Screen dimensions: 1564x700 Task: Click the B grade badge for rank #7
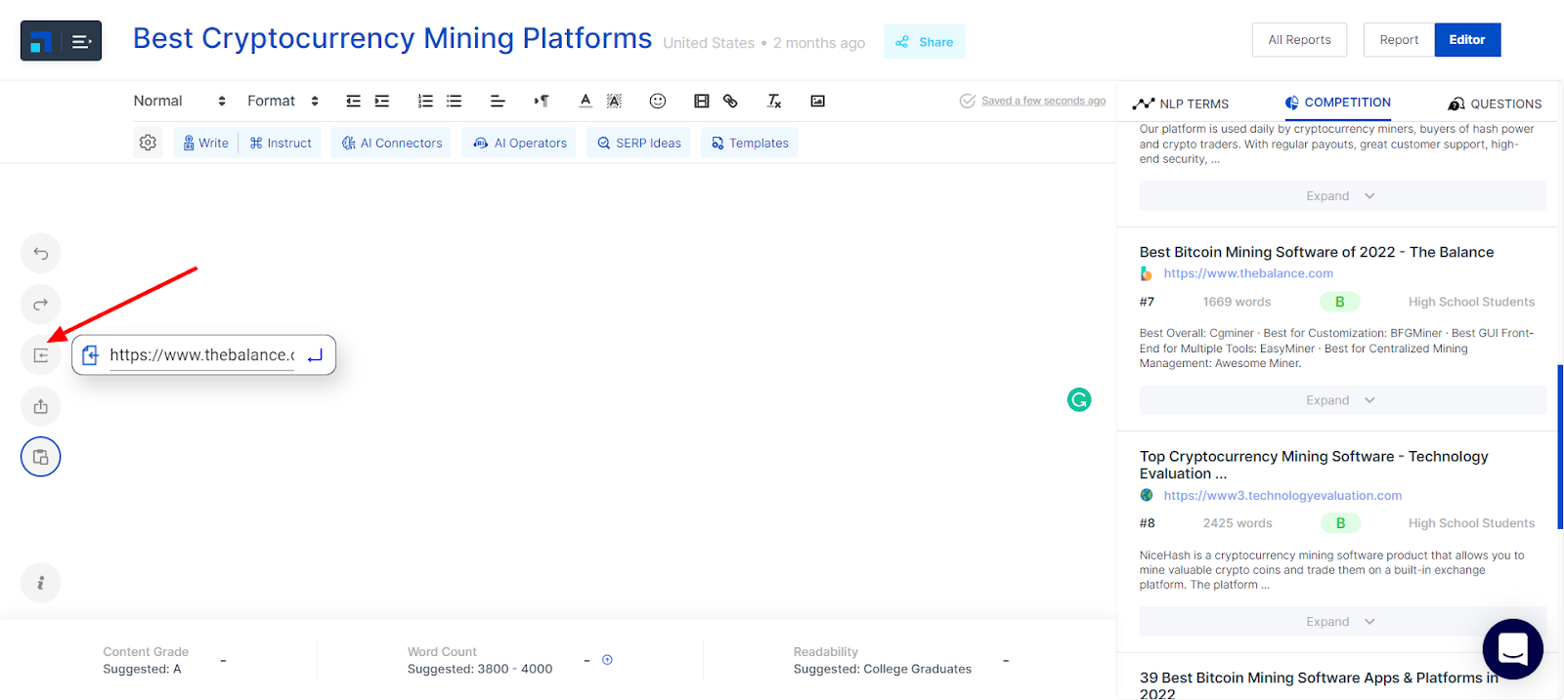coord(1340,302)
